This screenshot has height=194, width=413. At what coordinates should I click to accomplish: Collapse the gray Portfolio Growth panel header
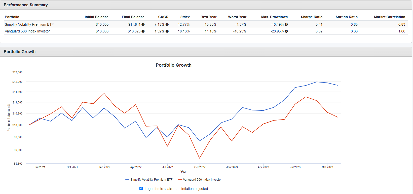[x=20, y=52]
